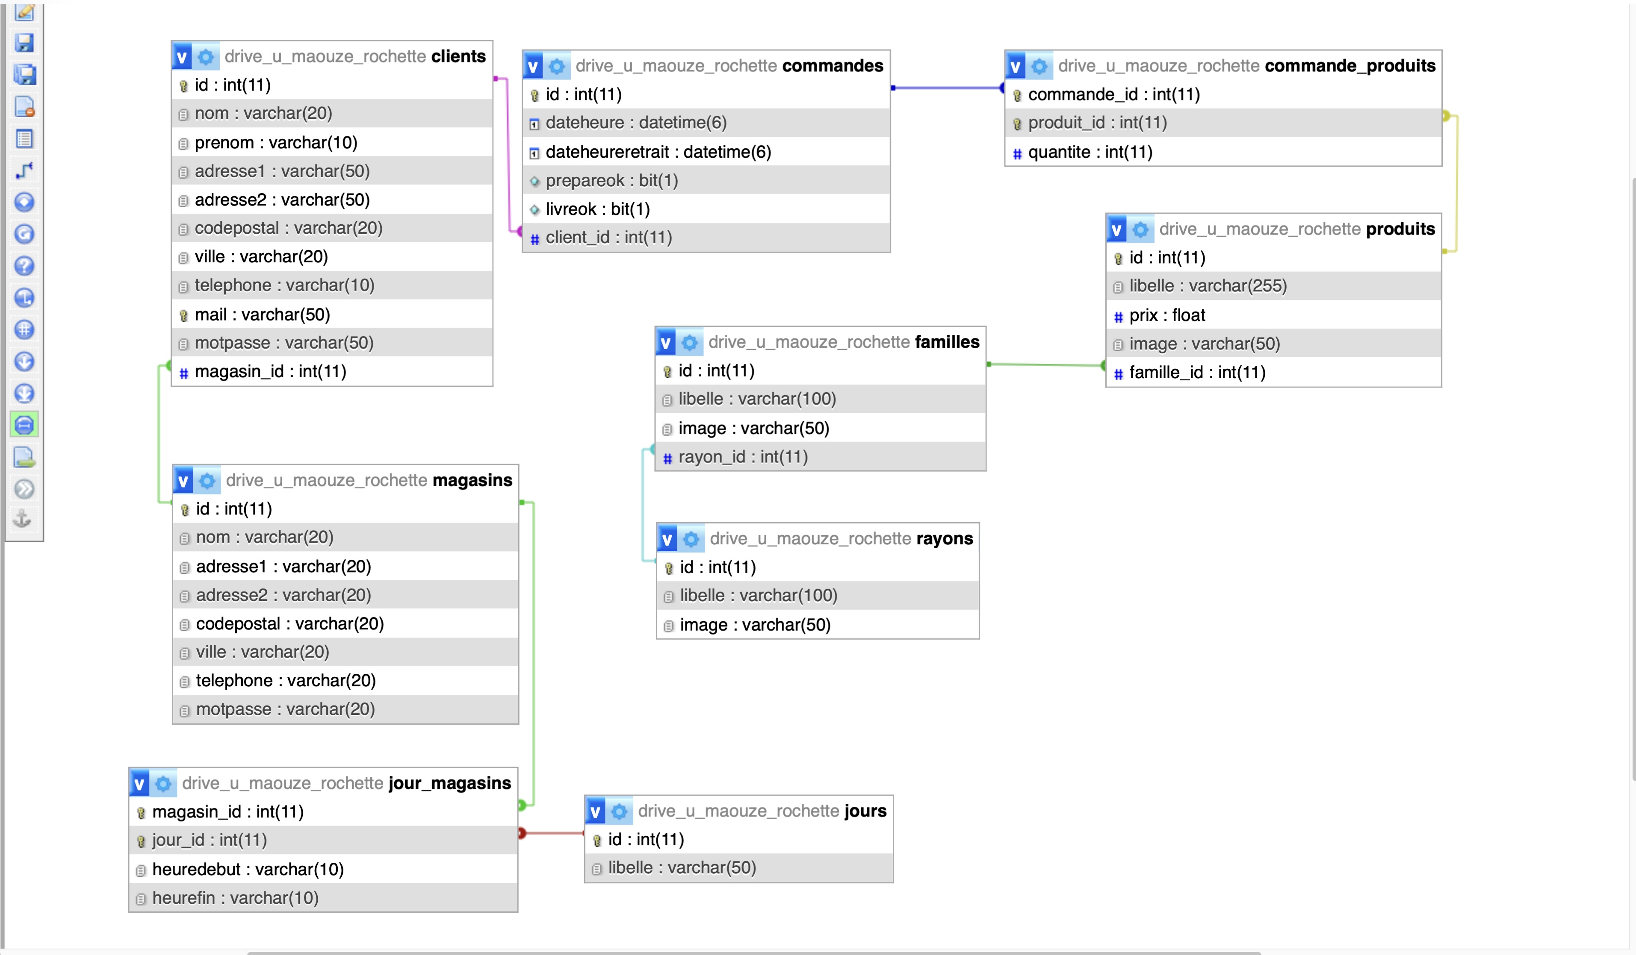Open the Create table tool

pyautogui.click(x=25, y=138)
